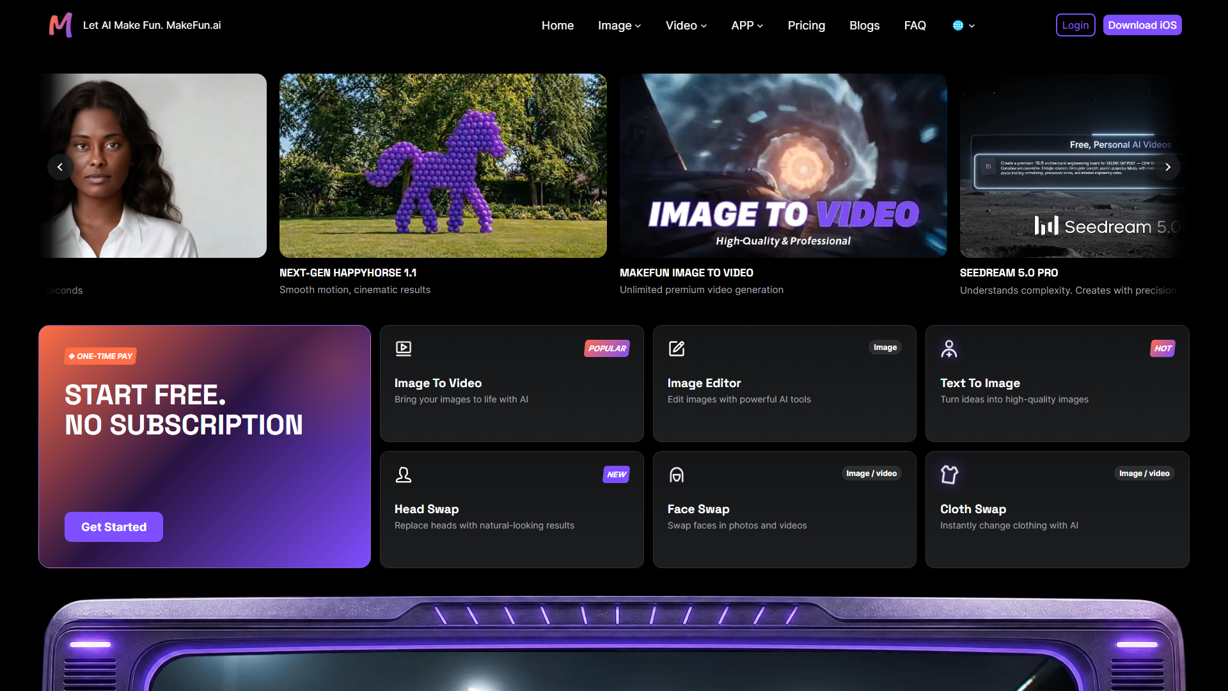Open the Text To Image card title
Screen dimensions: 1228x691
(980, 383)
